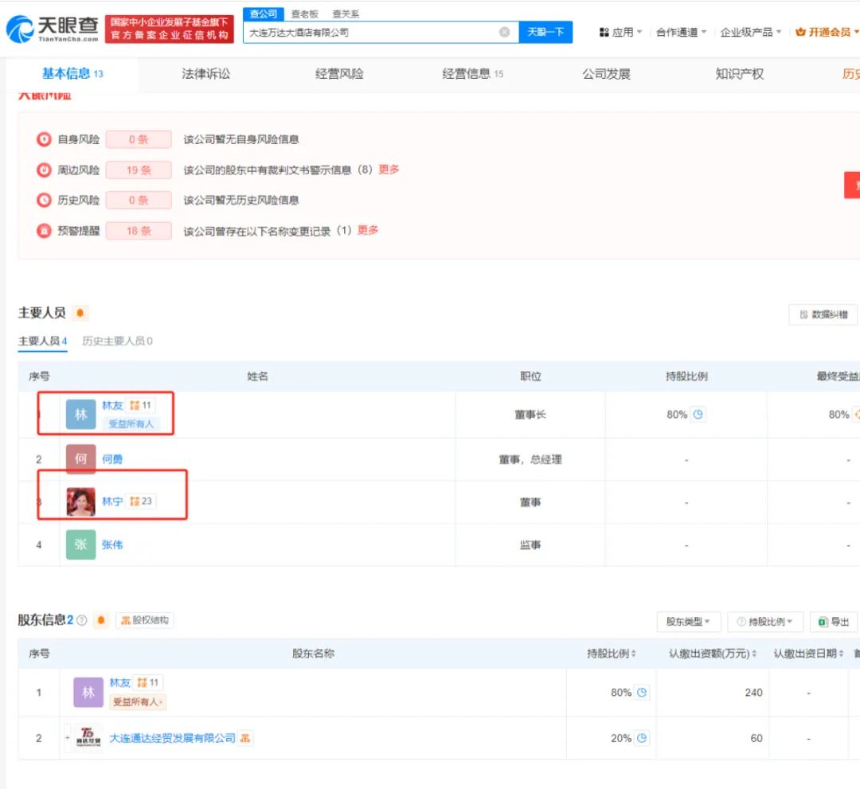Click 林宁's profile photo

[x=80, y=502]
